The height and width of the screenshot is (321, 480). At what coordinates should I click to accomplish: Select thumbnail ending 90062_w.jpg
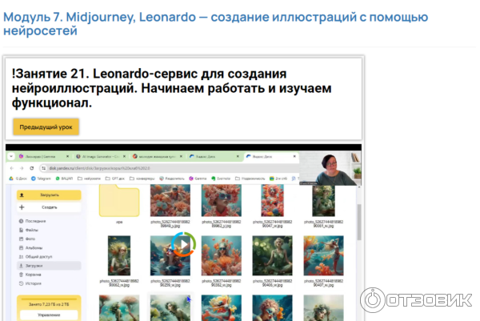tap(119, 255)
